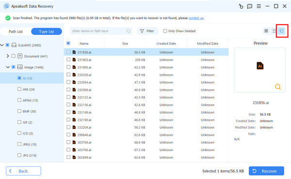
Task: Sort by the Size column header
Action: (125, 44)
